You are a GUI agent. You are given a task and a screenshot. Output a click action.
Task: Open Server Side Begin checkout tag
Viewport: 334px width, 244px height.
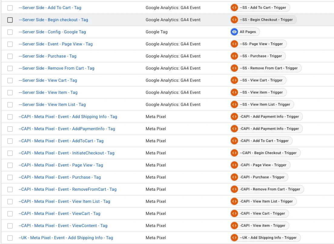pyautogui.click(x=53, y=20)
